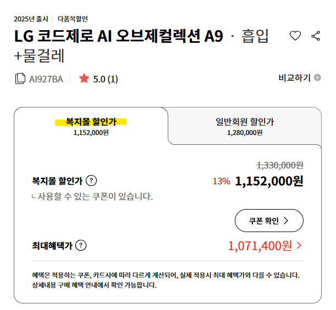Click the LG 코드제로 AI 오브제컬렉션 A9 title
This screenshot has width=336, height=310.
[119, 37]
